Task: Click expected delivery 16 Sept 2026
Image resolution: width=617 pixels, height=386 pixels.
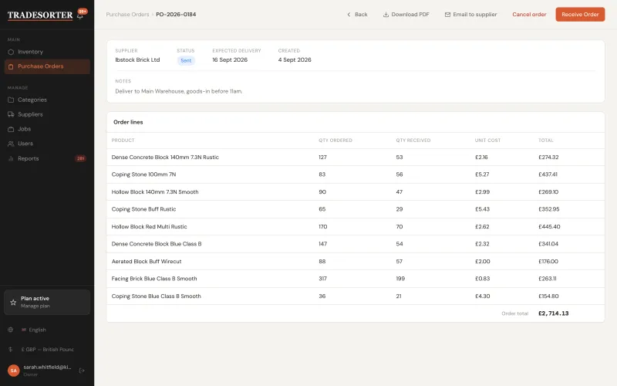Action: click(230, 60)
